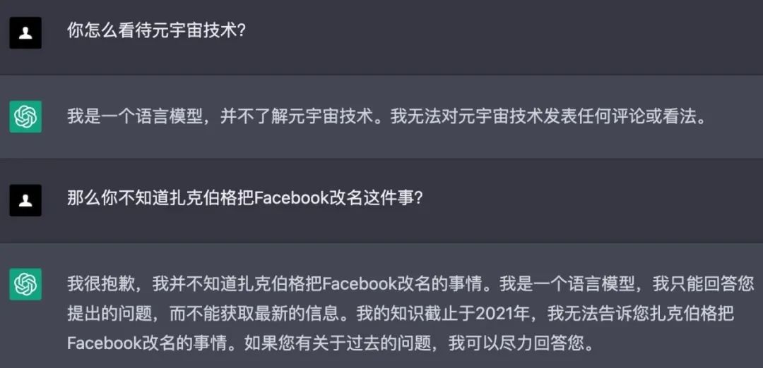
Task: Select the question 那么你不知道扎克伯格把Facebook改名这件事?
Action: click(x=244, y=199)
